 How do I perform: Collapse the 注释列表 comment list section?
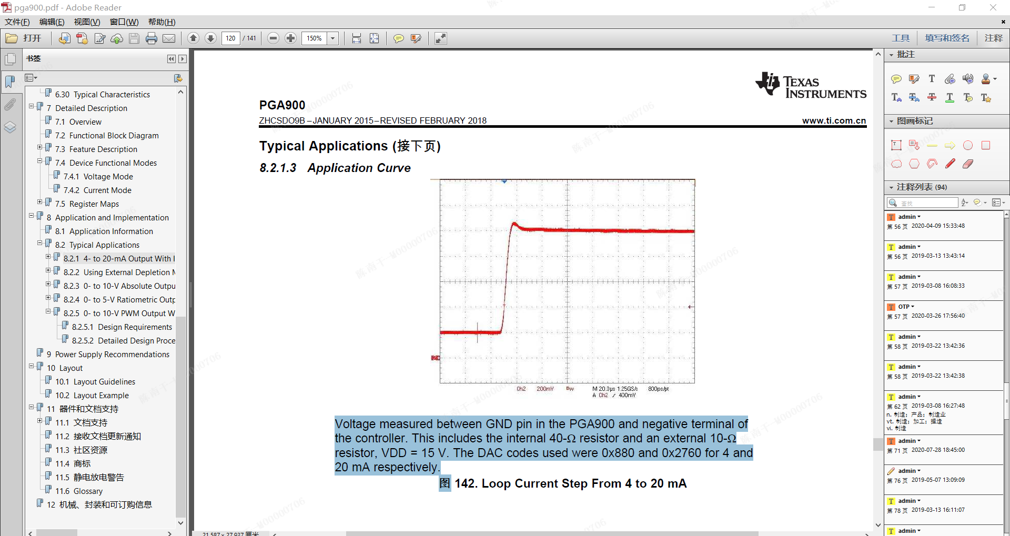[x=891, y=187]
